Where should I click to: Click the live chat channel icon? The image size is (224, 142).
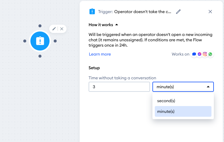pyautogui.click(x=194, y=54)
